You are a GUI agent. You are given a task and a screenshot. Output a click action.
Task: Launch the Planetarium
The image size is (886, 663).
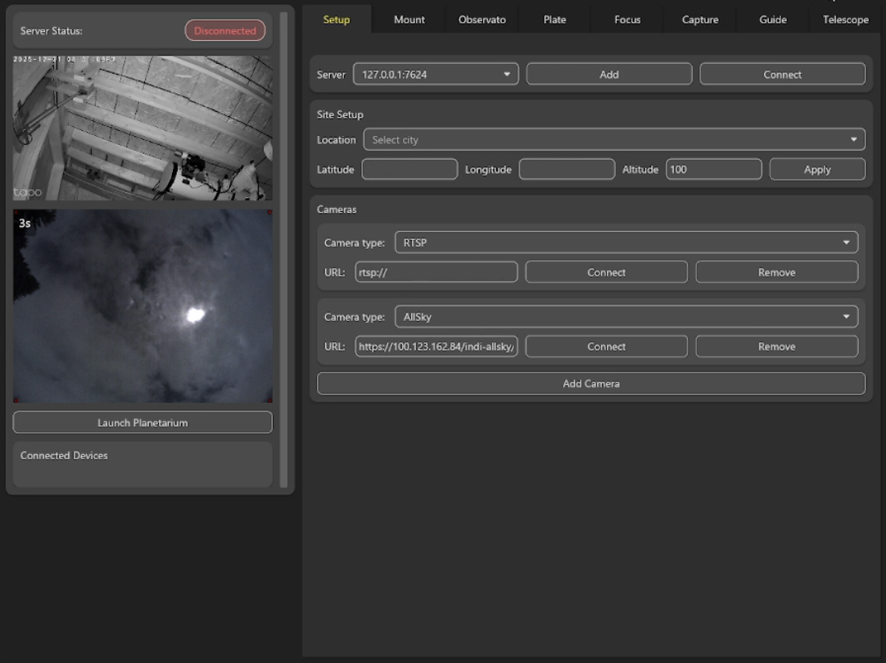(x=142, y=423)
